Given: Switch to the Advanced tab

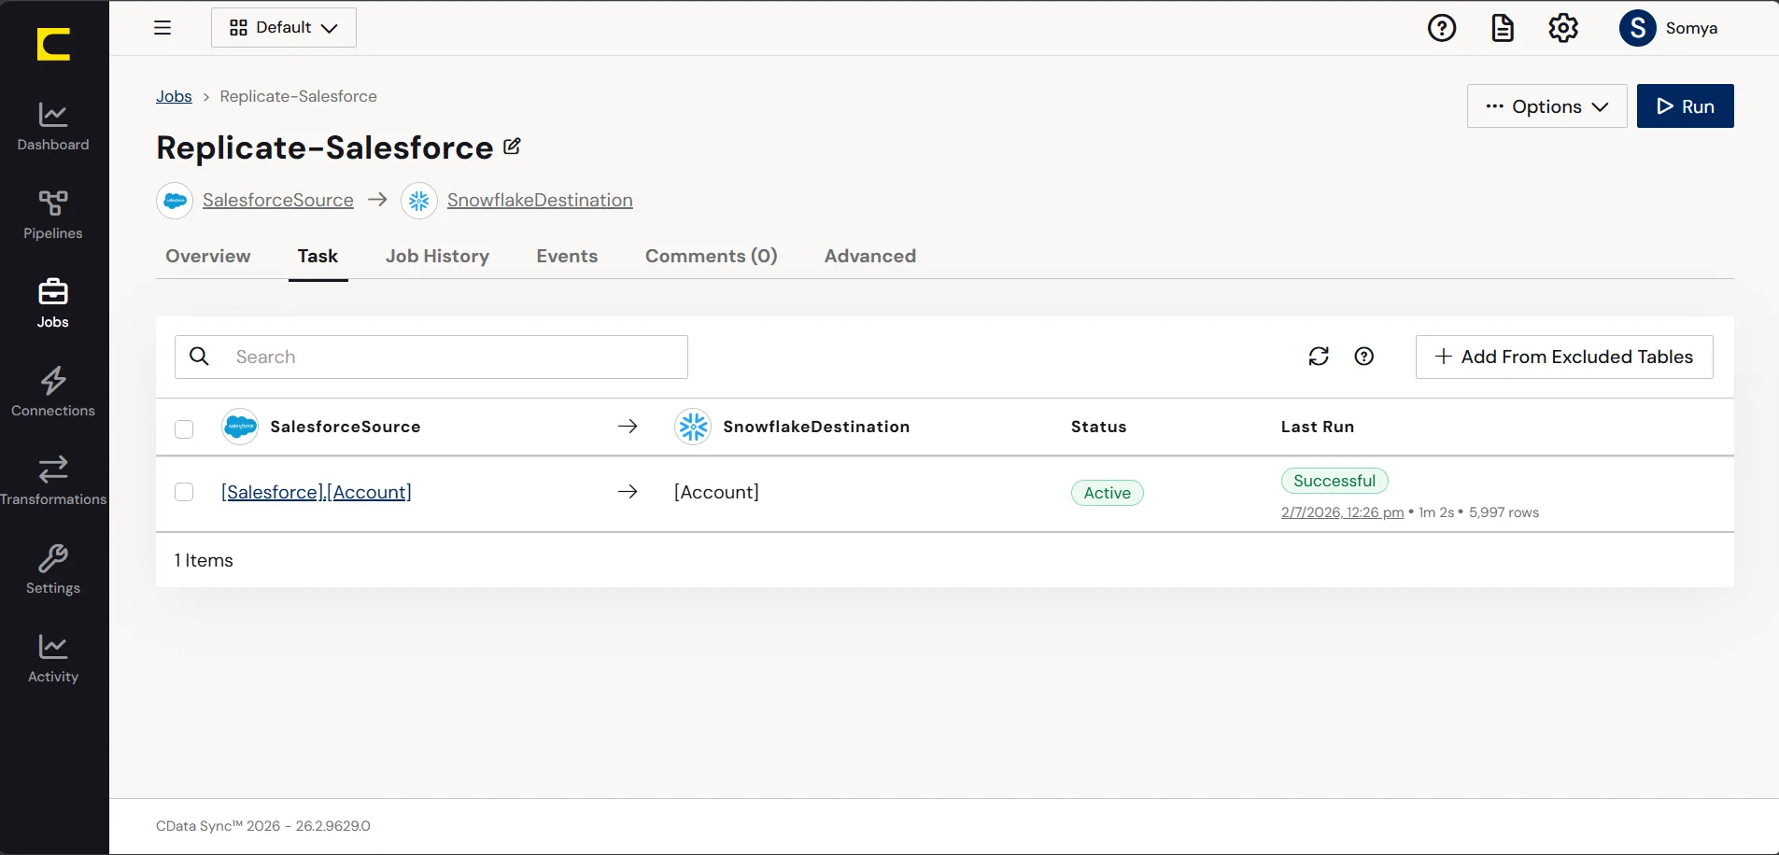Looking at the screenshot, I should click(870, 256).
